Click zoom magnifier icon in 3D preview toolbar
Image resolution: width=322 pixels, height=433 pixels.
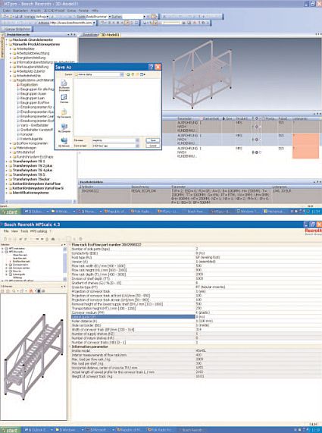point(14,290)
